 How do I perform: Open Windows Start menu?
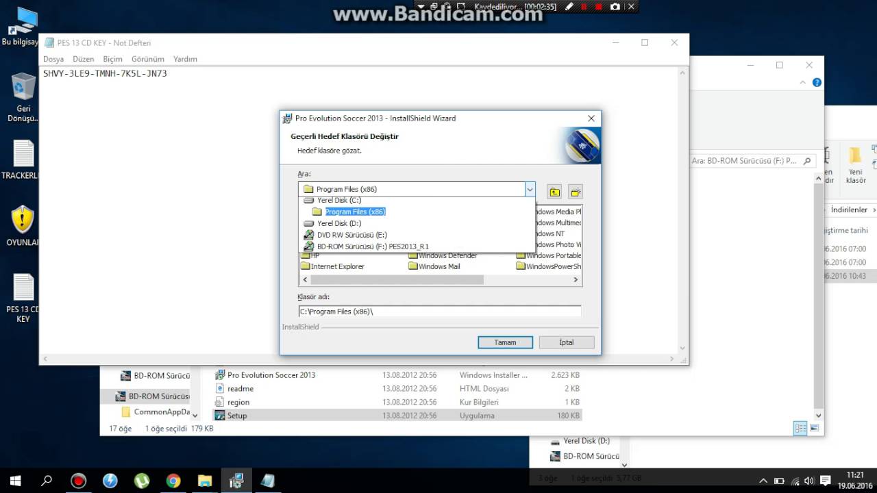click(x=14, y=481)
